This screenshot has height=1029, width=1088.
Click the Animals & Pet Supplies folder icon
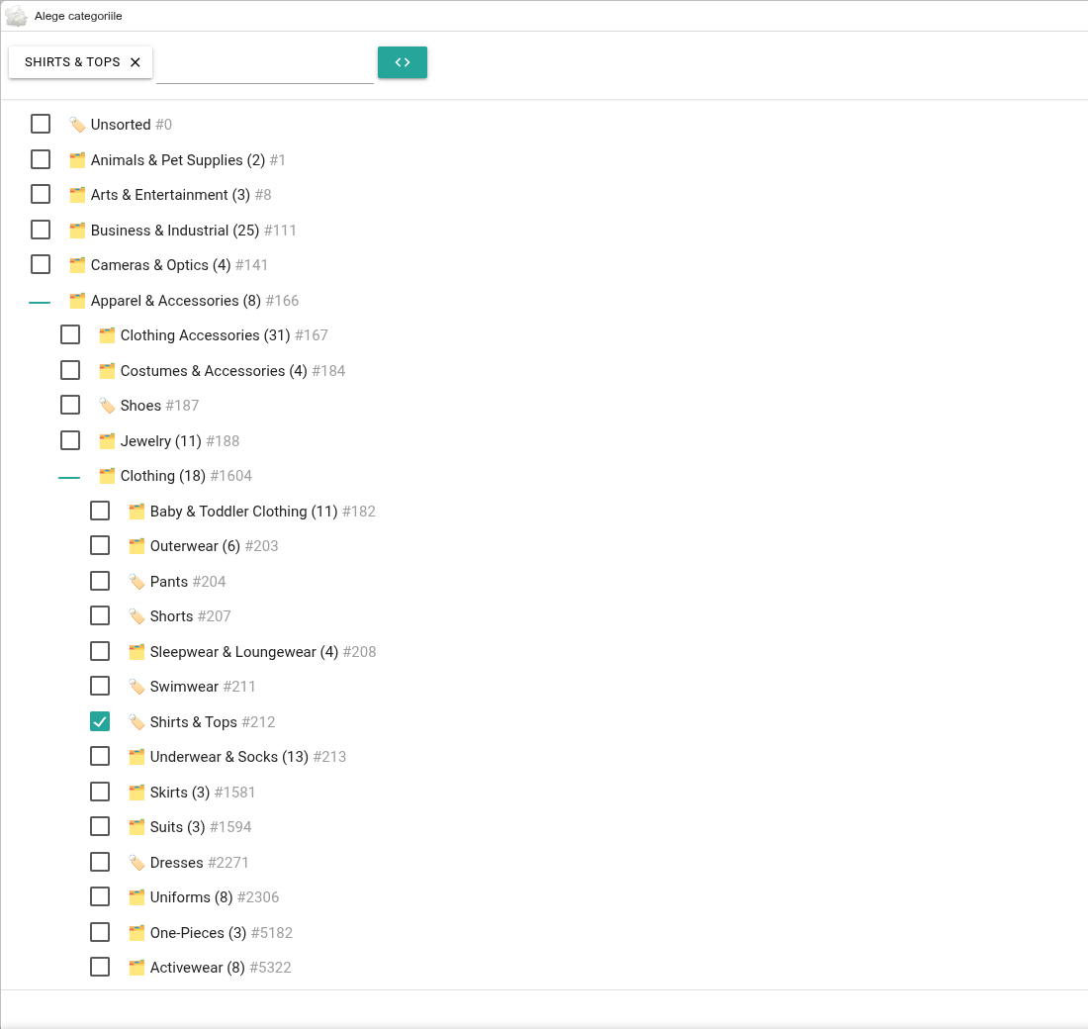(x=77, y=160)
